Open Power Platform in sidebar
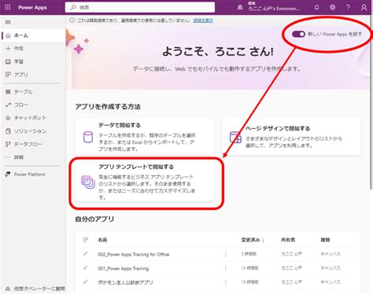The width and height of the screenshot is (373, 294). pyautogui.click(x=33, y=175)
